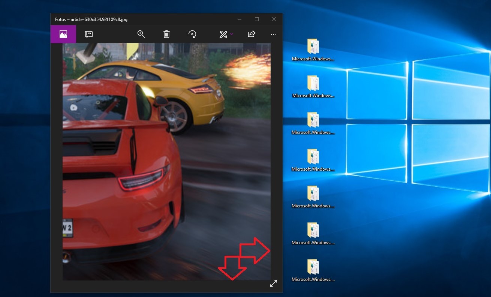
Task: Open the purple photo collection button
Action: [x=63, y=34]
